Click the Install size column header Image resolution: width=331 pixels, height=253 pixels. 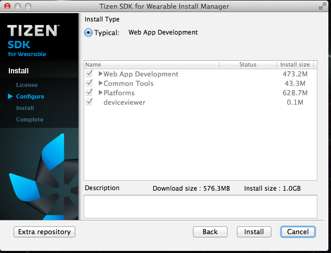295,64
